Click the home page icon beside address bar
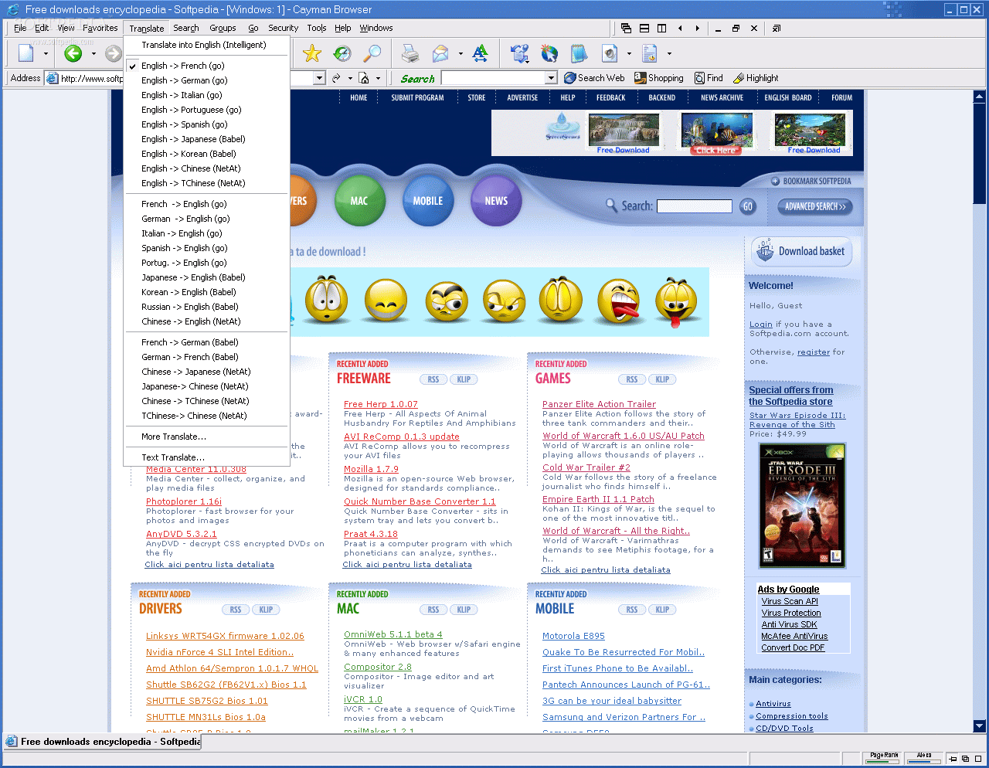Screen dimensions: 989x768 point(365,78)
